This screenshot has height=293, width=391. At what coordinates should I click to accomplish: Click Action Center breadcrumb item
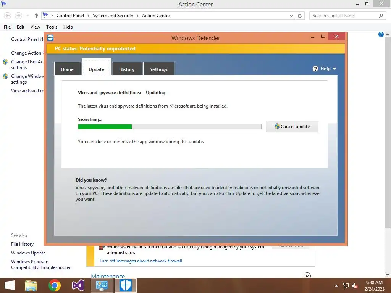[x=156, y=15]
